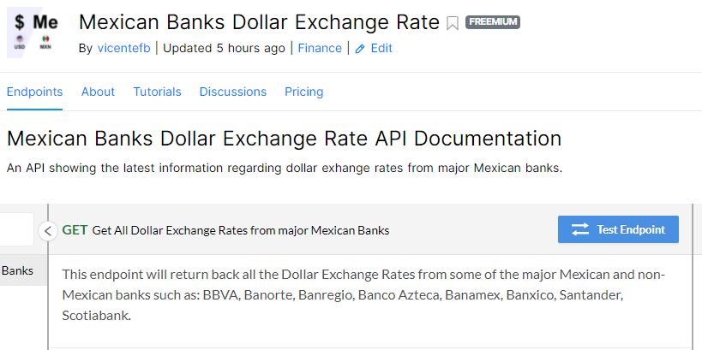
Task: Open the Finance category link
Action: pyautogui.click(x=320, y=48)
